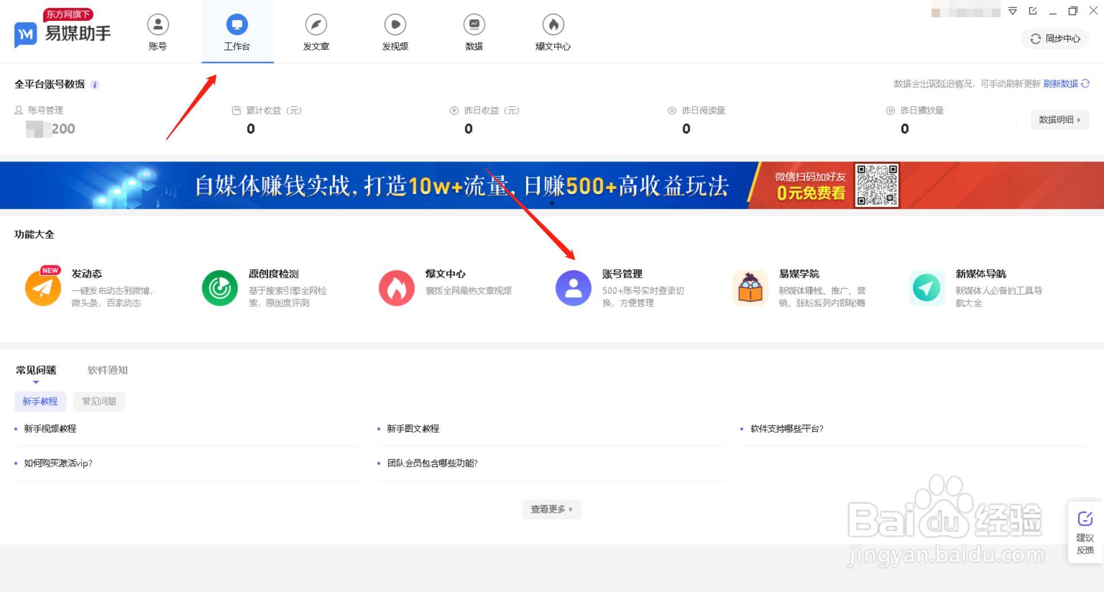Click the 功能大全 section heading
The width and height of the screenshot is (1104, 592).
tap(34, 235)
